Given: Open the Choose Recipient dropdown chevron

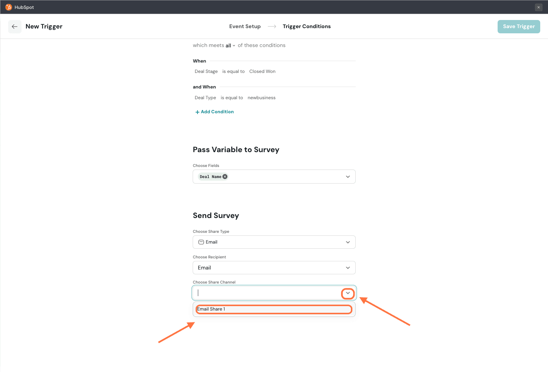Looking at the screenshot, I should [348, 268].
